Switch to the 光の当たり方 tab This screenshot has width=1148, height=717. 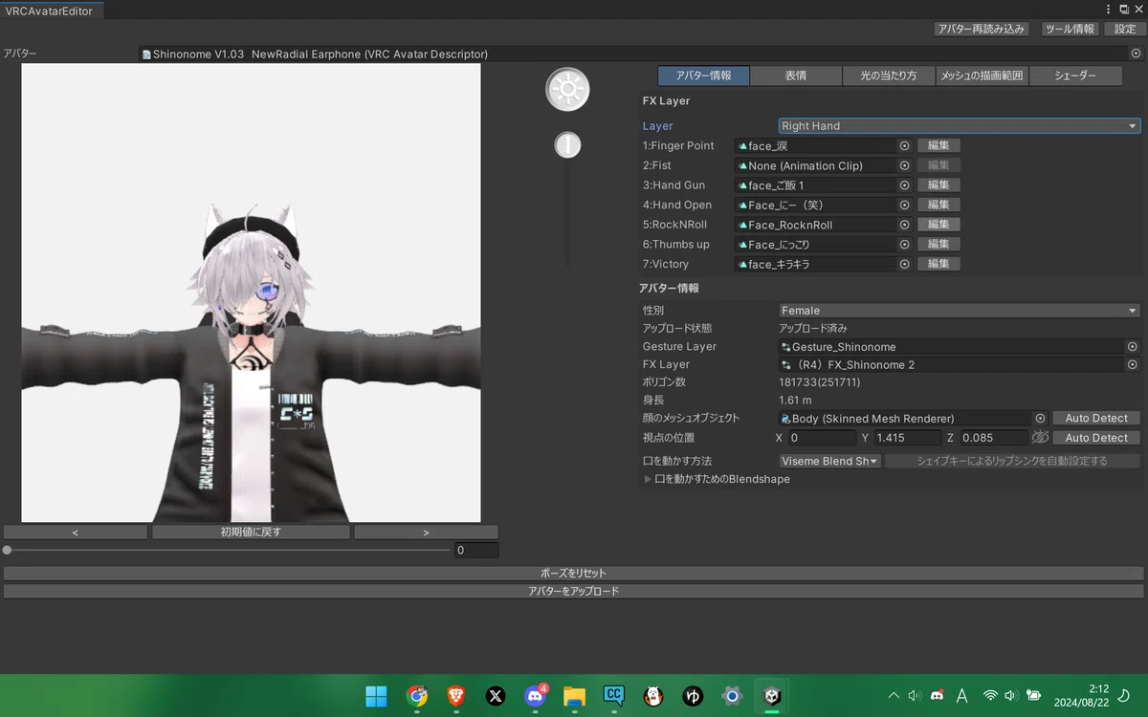tap(889, 76)
